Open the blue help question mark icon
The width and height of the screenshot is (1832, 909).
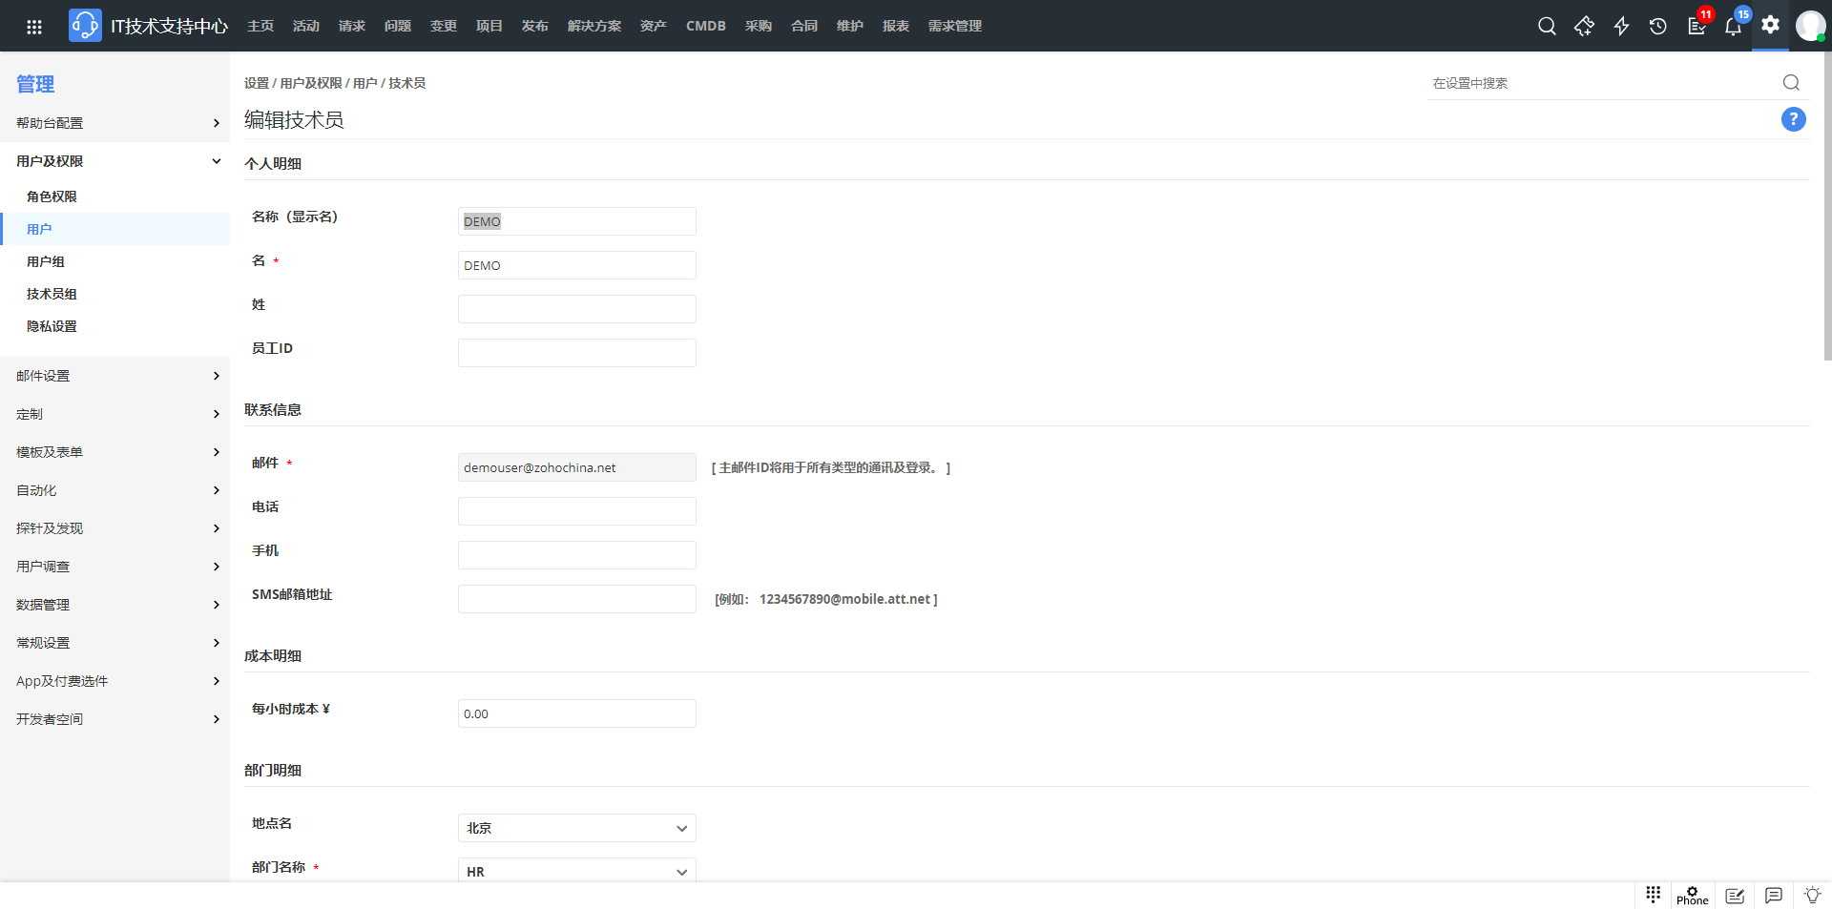1794,119
